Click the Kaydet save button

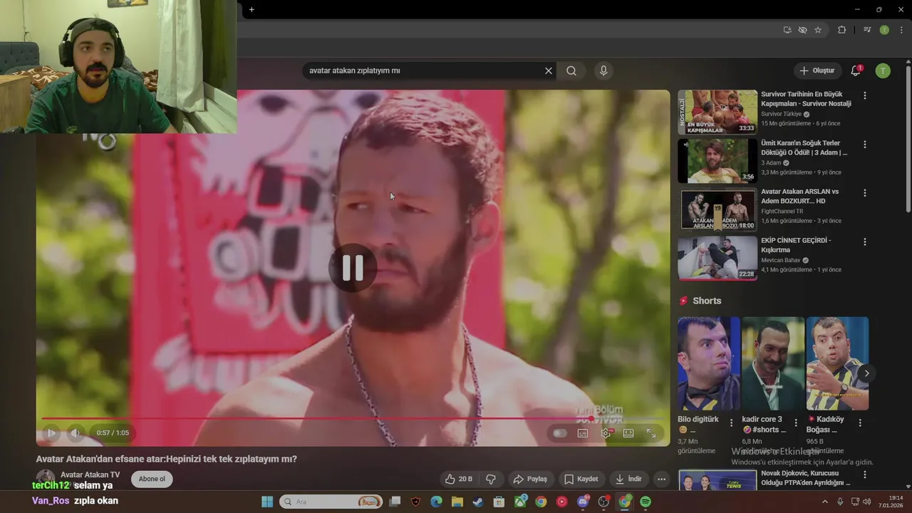[581, 479]
